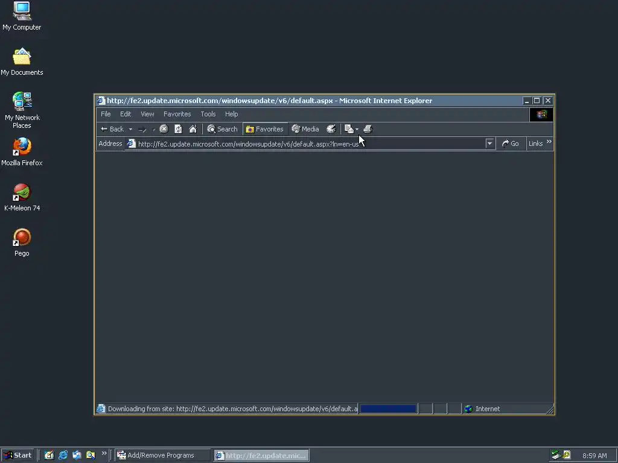The width and height of the screenshot is (618, 463).
Task: Switch to Add/Remove Programs taskbar button
Action: pos(162,455)
